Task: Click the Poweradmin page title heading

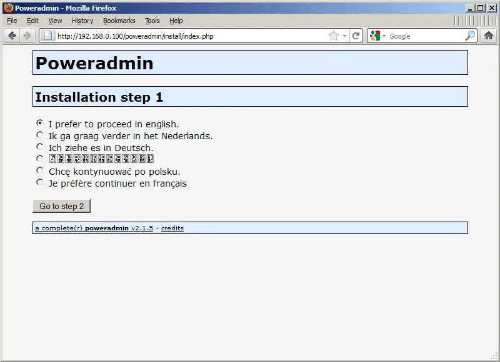Action: coord(94,62)
